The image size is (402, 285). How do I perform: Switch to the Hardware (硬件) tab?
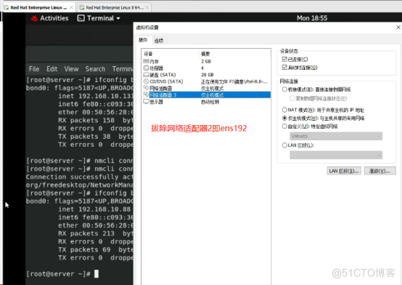(143, 40)
